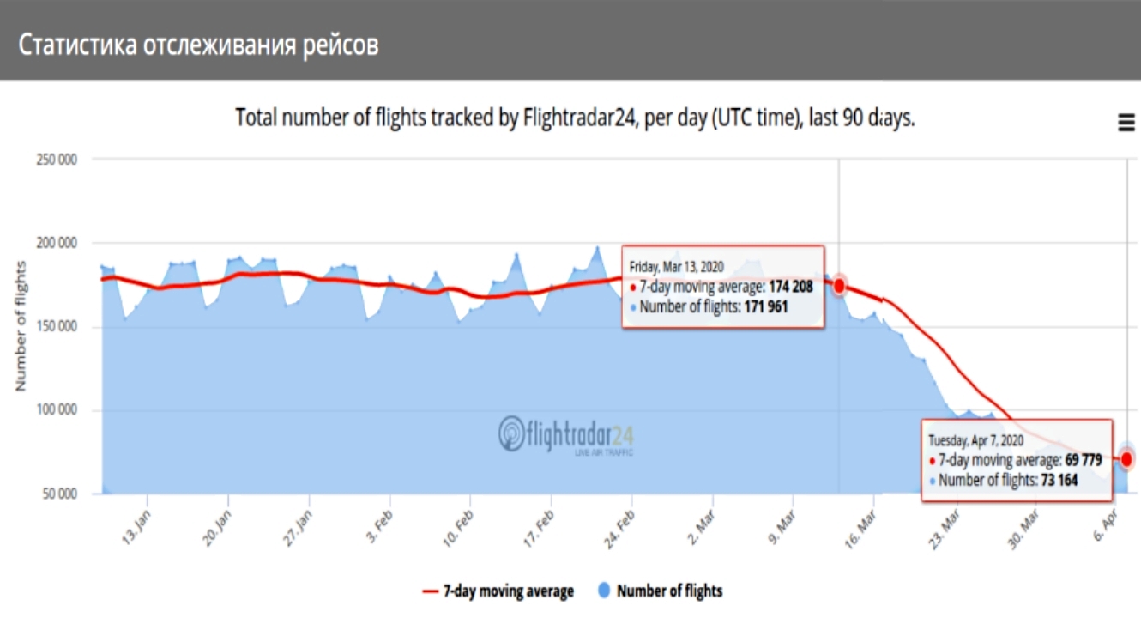Image resolution: width=1141 pixels, height=636 pixels.
Task: Toggle the 7-day moving average legend item
Action: [x=498, y=591]
